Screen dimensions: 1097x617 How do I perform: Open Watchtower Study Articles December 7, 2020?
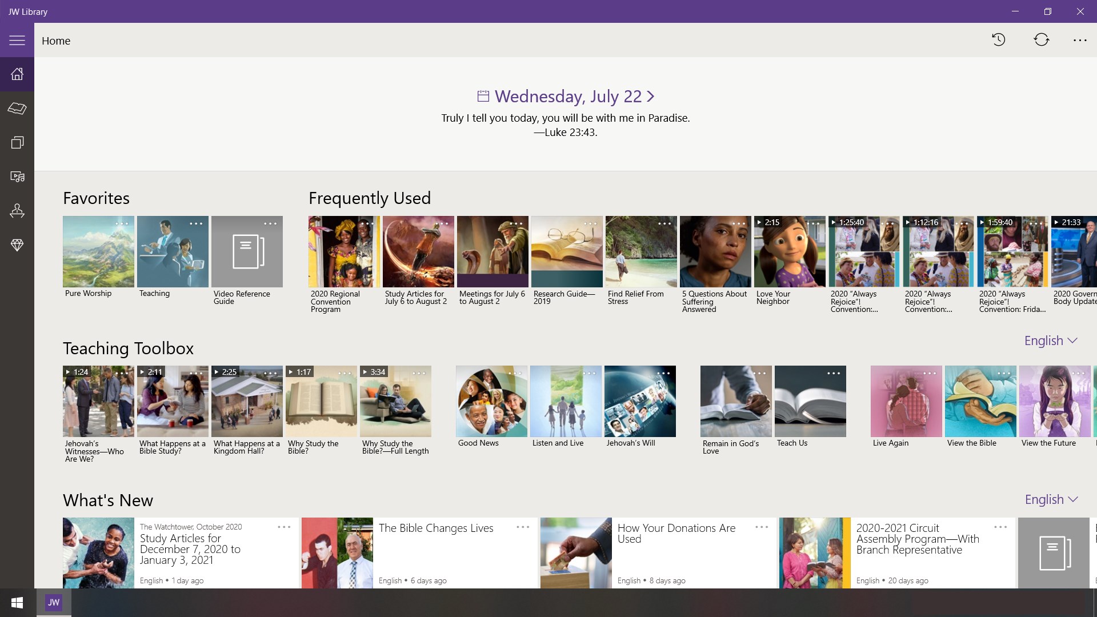[181, 553]
